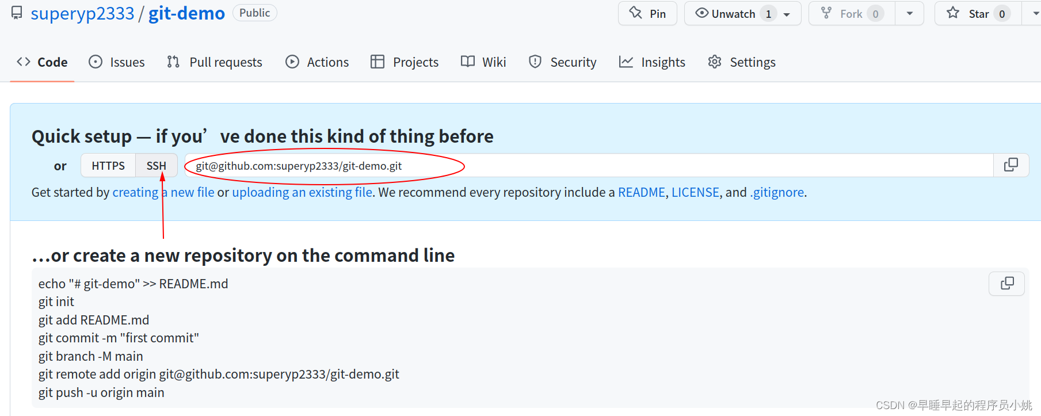
Task: Copy the clone URL to clipboard
Action: click(x=1011, y=166)
